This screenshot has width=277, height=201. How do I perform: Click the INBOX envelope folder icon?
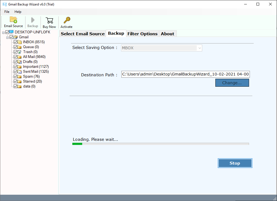point(20,42)
